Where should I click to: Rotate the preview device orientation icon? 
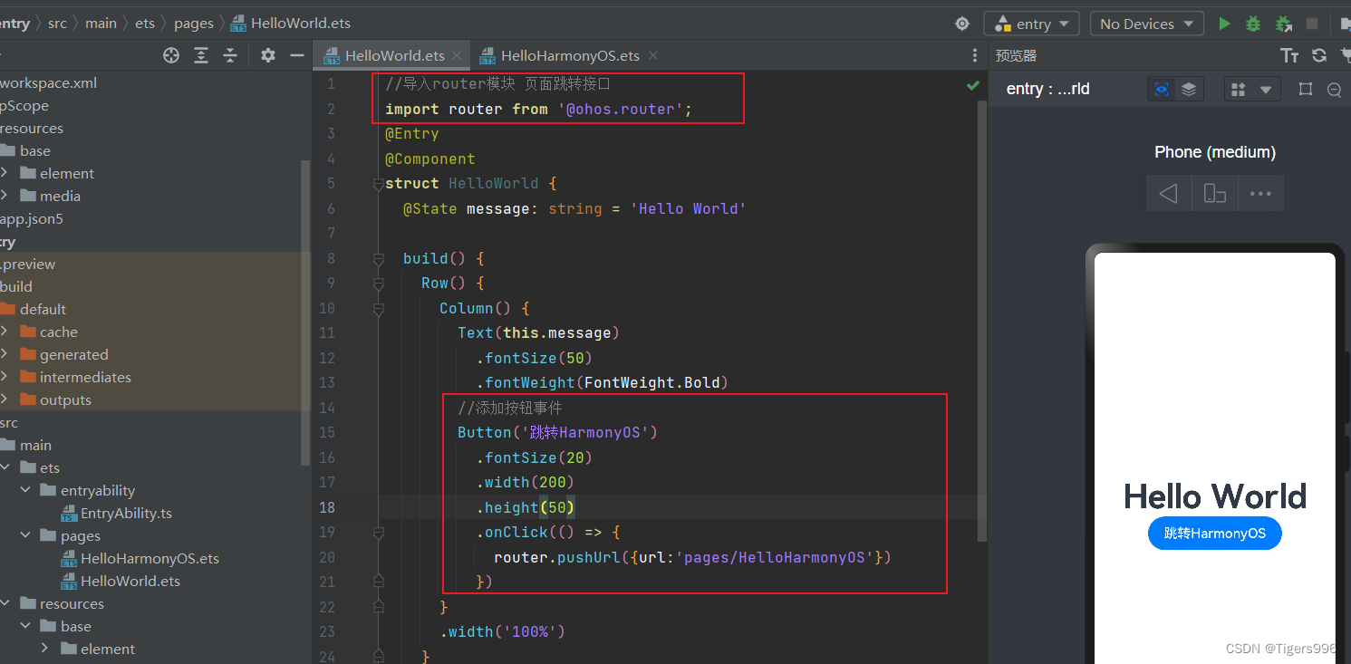click(x=1215, y=193)
